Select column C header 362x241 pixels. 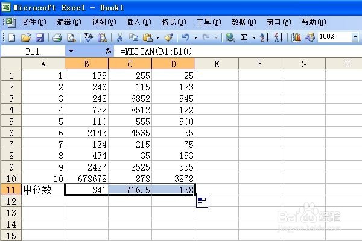[130, 64]
